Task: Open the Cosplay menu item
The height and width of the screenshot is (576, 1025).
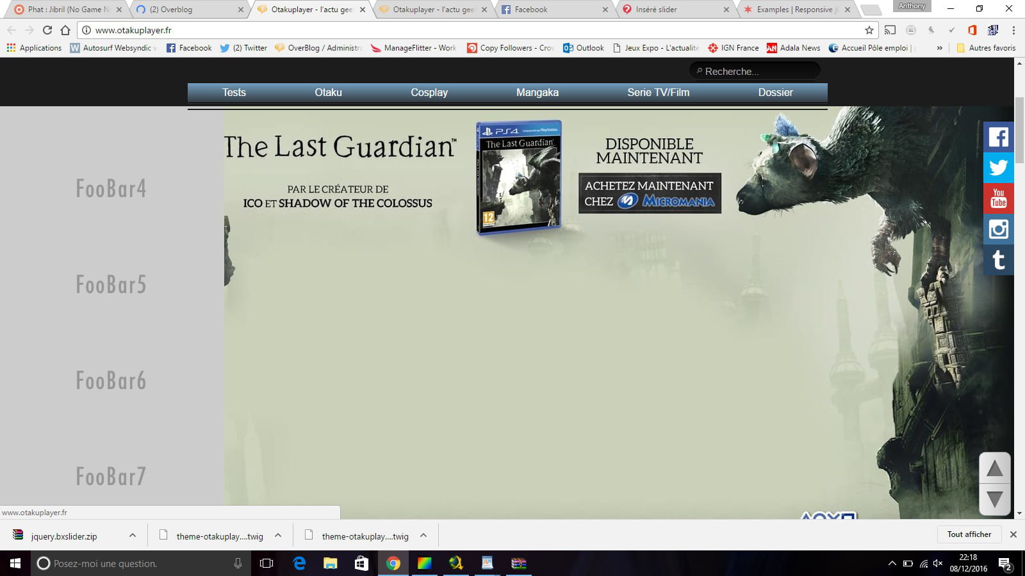Action: click(429, 92)
